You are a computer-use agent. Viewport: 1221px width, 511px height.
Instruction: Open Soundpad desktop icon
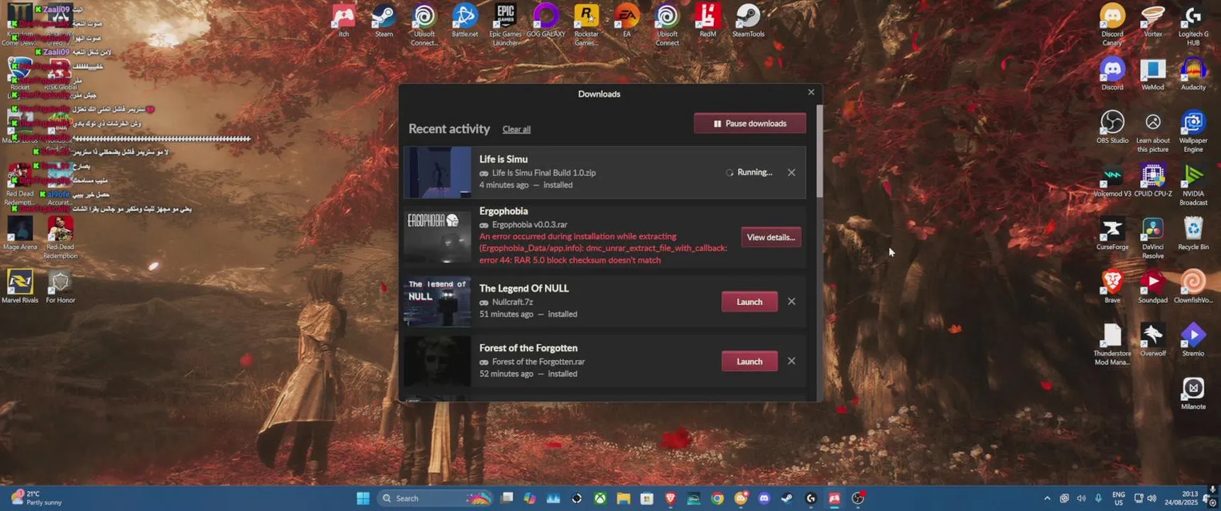[1153, 287]
